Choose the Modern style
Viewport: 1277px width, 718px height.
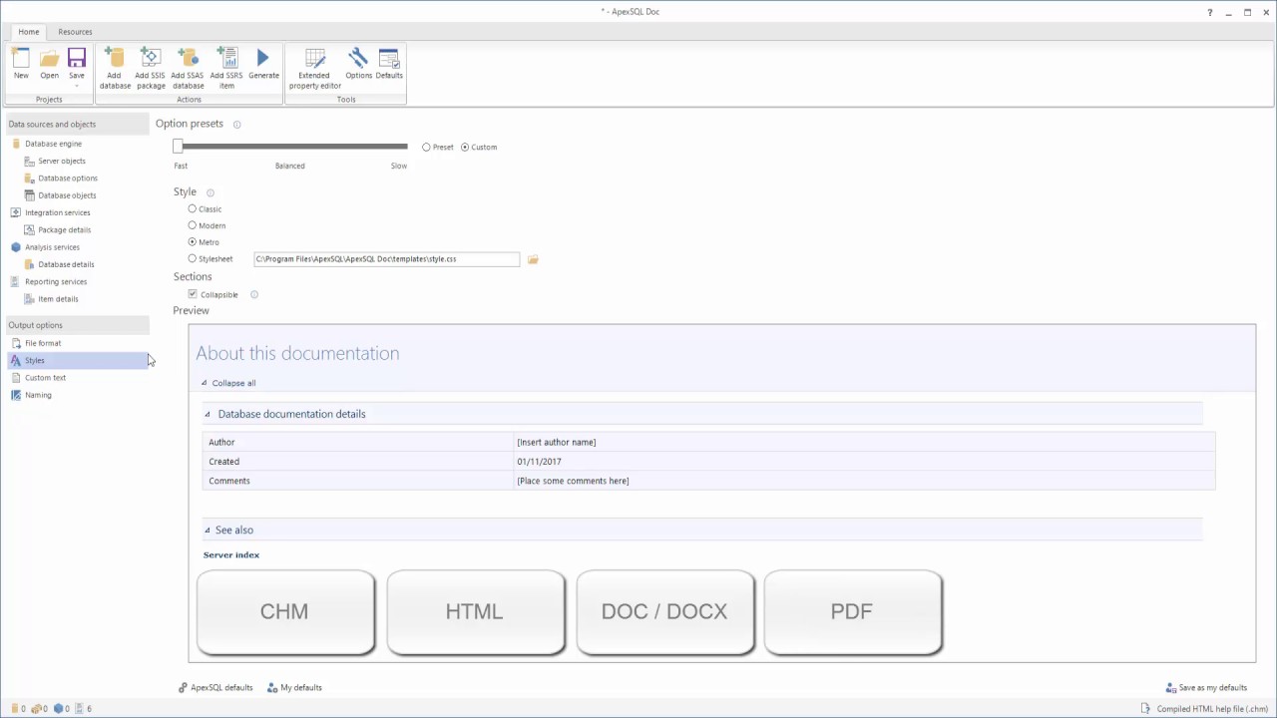tap(193, 226)
